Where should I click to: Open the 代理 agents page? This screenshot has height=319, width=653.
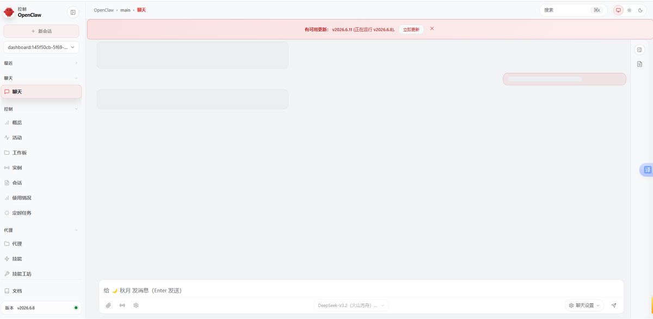(41, 244)
